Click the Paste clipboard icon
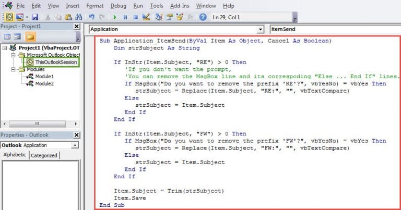This screenshot has width=401, height=210. click(68, 17)
